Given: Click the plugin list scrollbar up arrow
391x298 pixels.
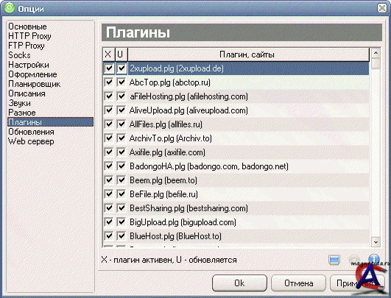Looking at the screenshot, I should point(376,53).
